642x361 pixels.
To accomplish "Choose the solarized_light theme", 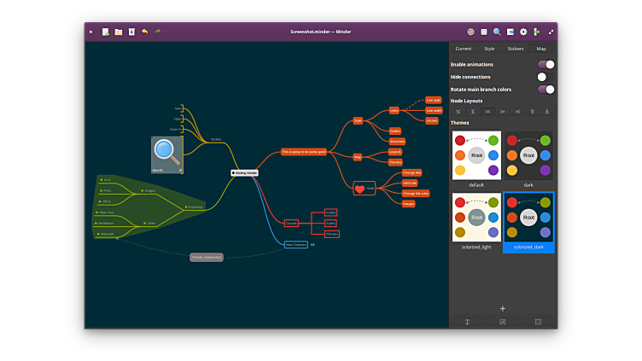I will [x=476, y=217].
